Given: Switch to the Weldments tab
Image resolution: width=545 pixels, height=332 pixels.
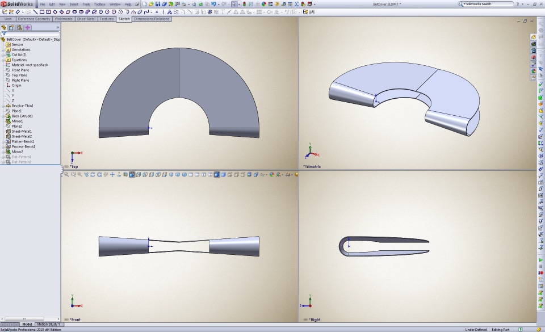Looking at the screenshot, I should click(64, 19).
